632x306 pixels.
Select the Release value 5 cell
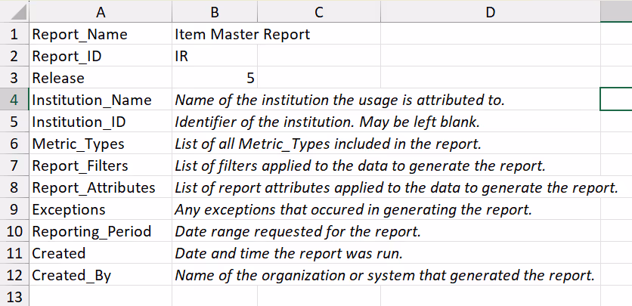click(x=215, y=77)
